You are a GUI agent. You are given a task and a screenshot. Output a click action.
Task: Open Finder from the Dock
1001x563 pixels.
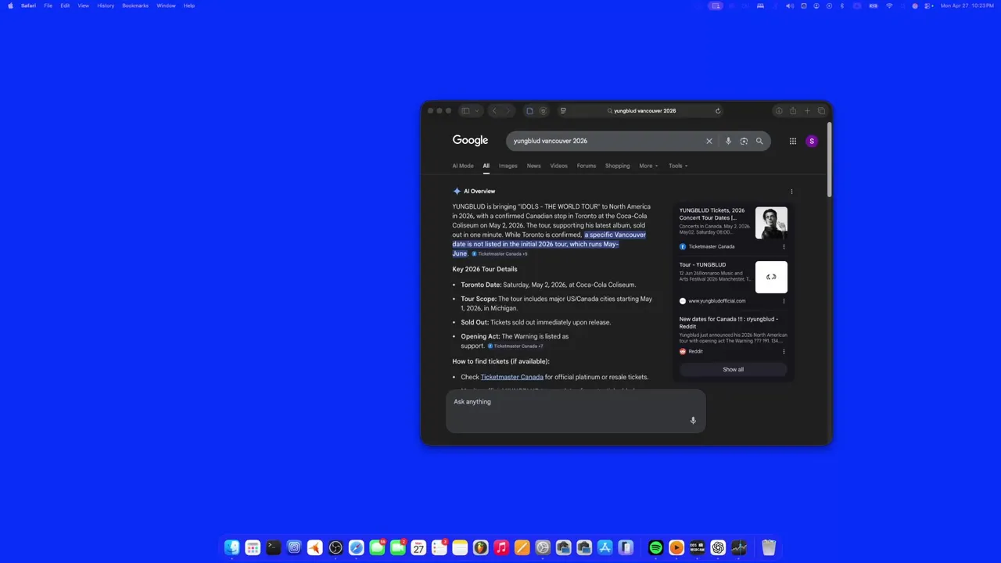pos(231,548)
